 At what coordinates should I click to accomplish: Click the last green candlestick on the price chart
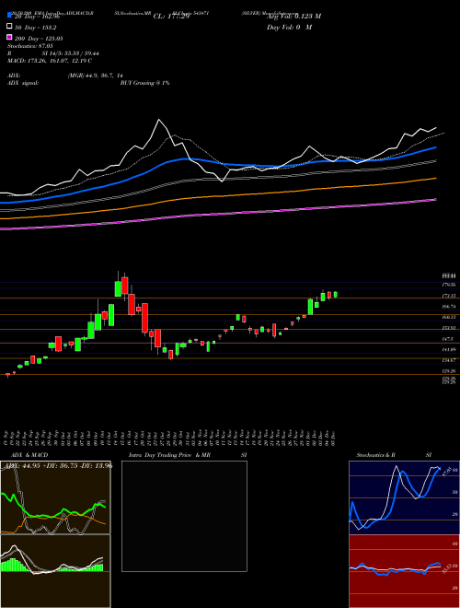(335, 295)
